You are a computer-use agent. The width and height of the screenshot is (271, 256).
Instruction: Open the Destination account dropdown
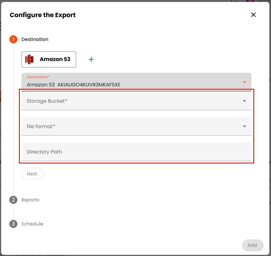tap(134, 82)
